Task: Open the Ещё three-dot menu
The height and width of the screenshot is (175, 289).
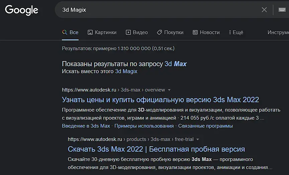Action: point(230,32)
